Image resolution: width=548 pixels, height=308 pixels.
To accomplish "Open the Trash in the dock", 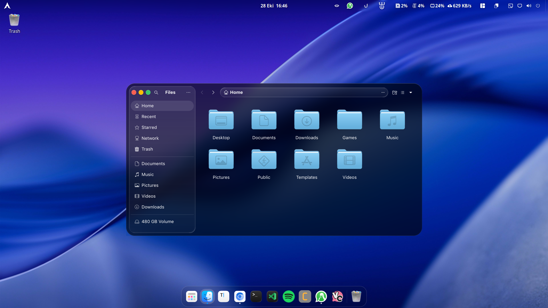I will (356, 297).
